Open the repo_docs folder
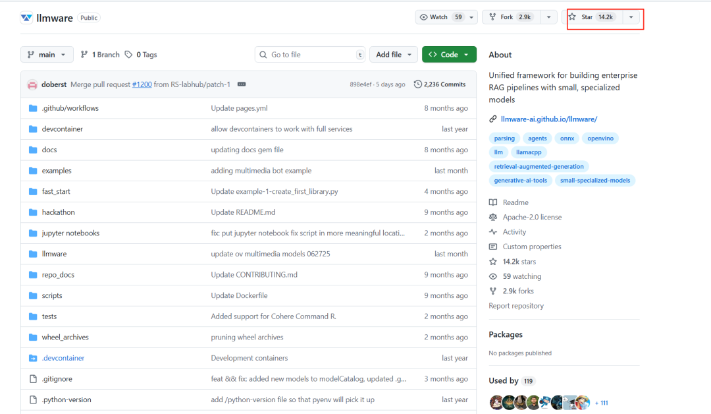 pyautogui.click(x=58, y=275)
